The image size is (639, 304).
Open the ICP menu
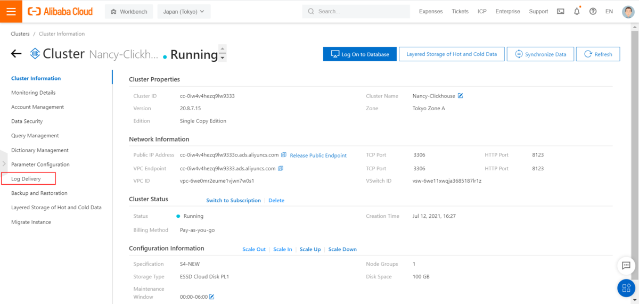pos(482,11)
